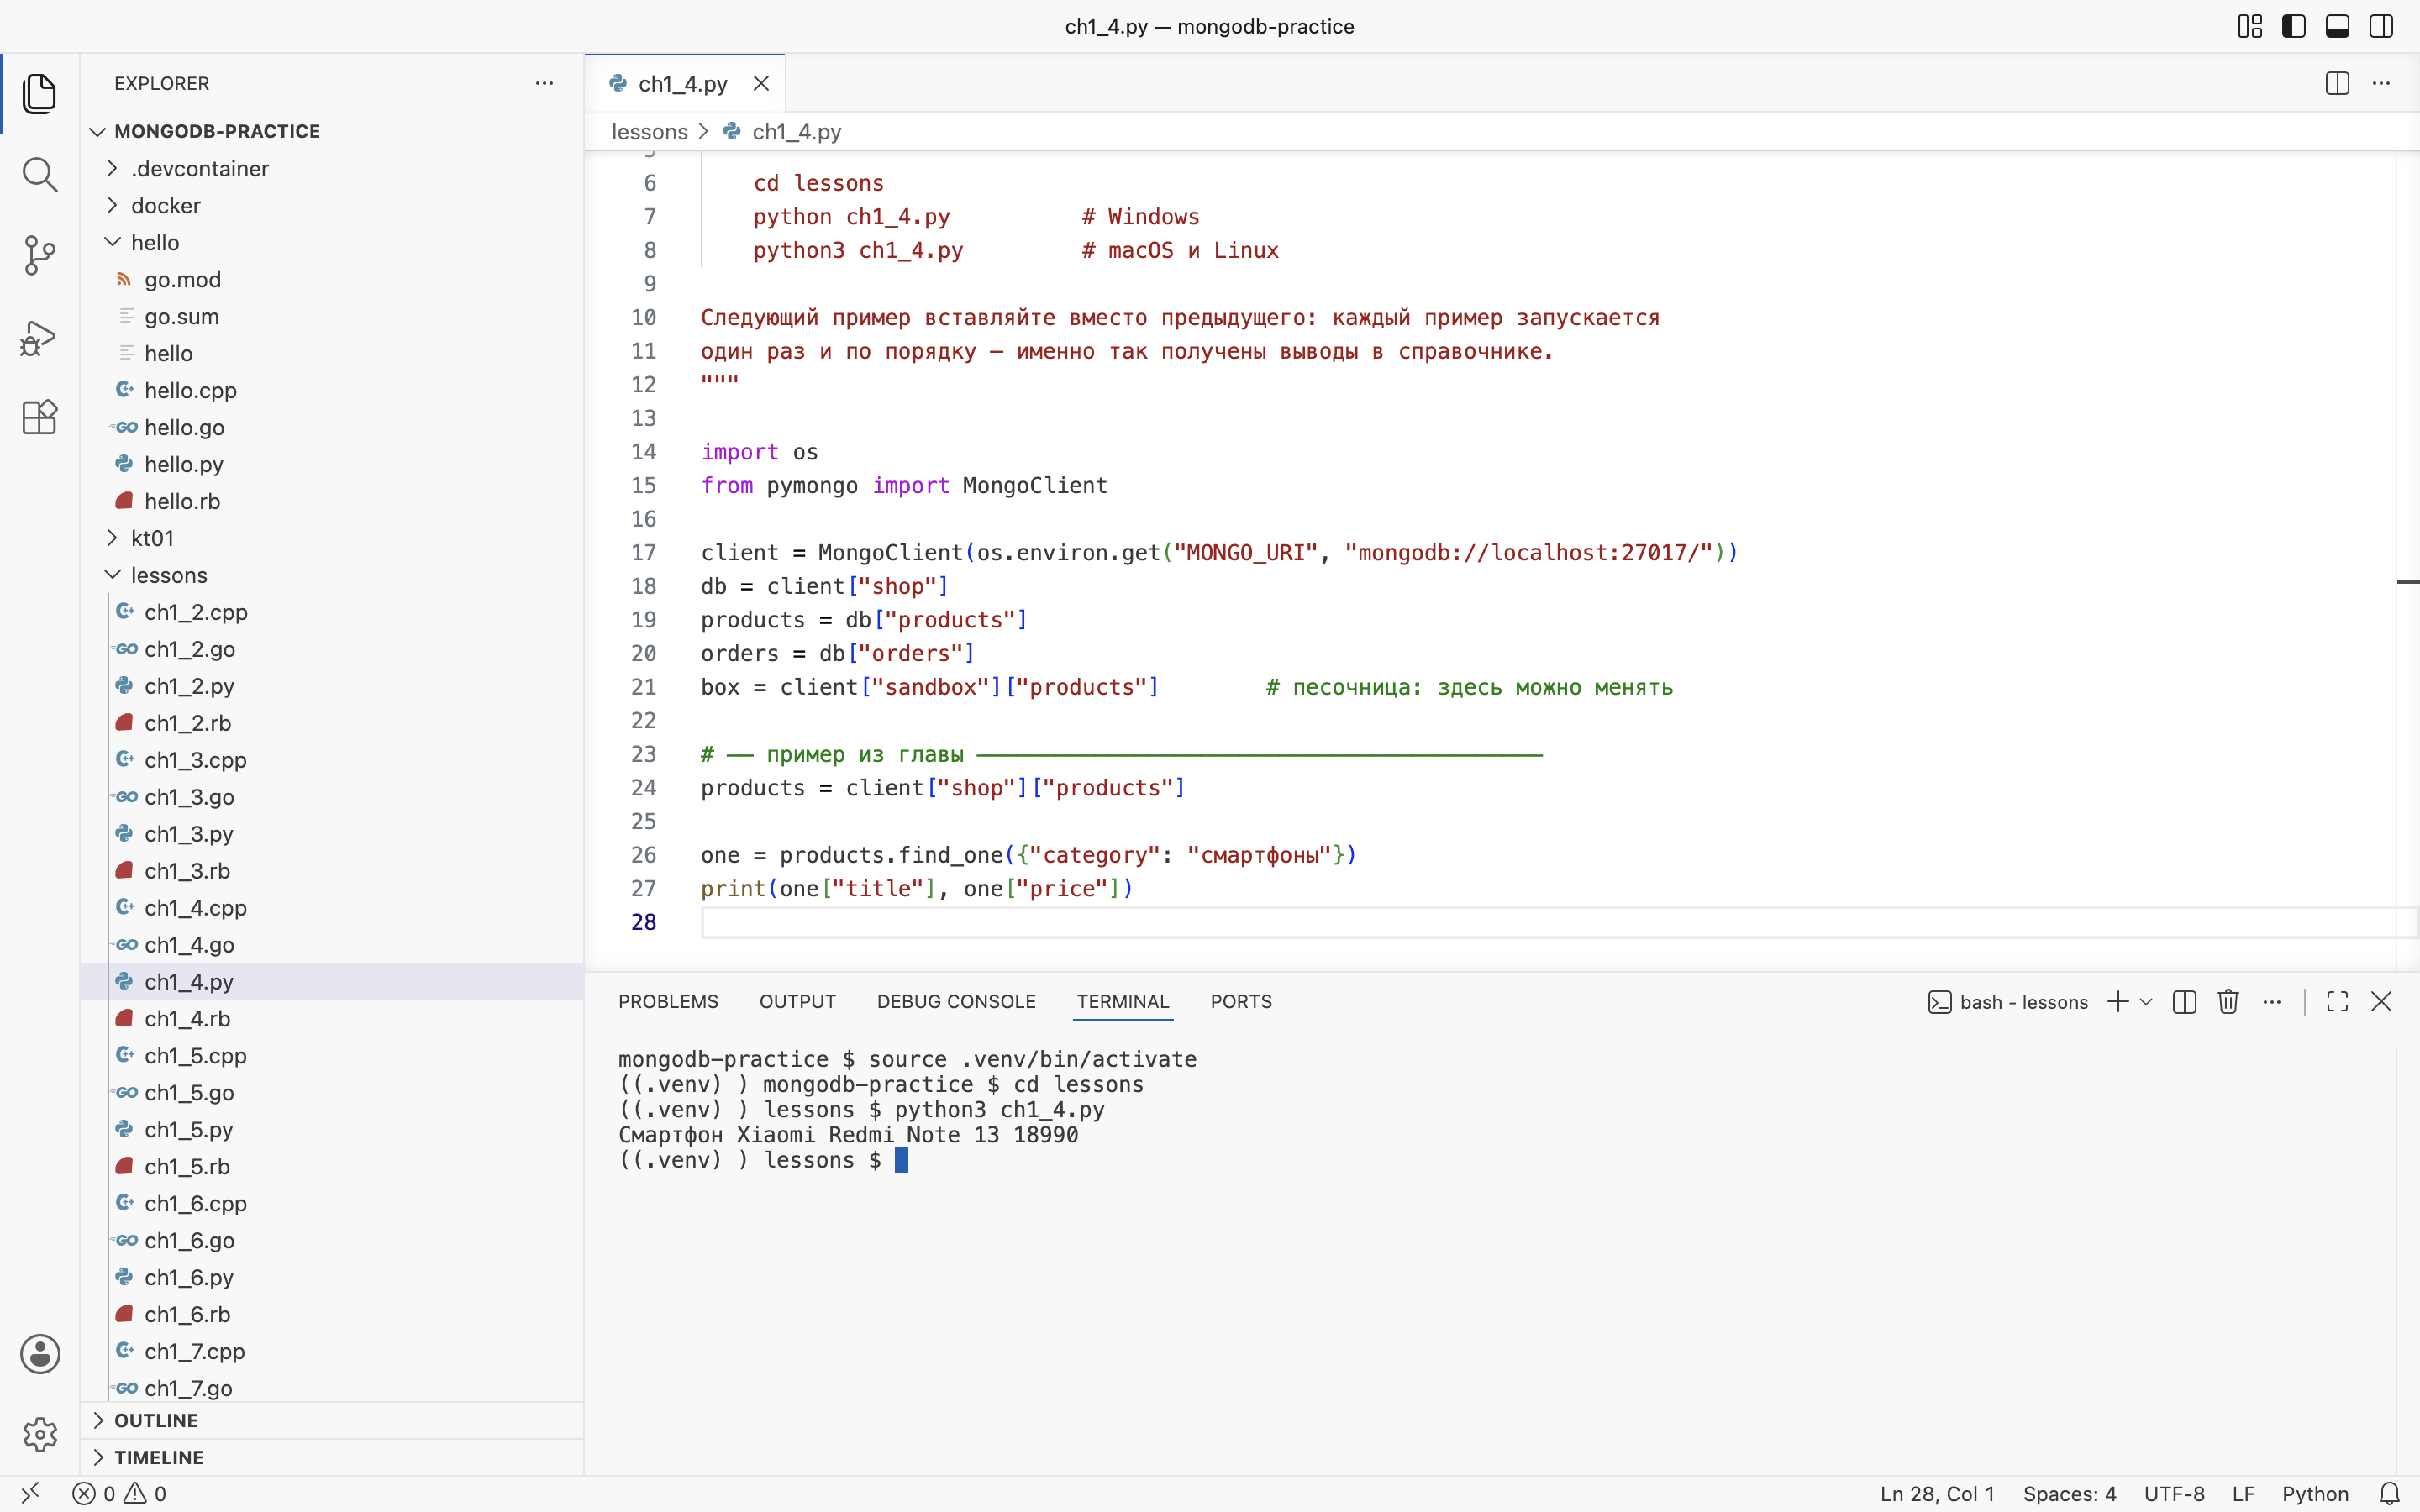Close the ch1_4.py editor tab
This screenshot has height=1512, width=2420.
pos(761,84)
